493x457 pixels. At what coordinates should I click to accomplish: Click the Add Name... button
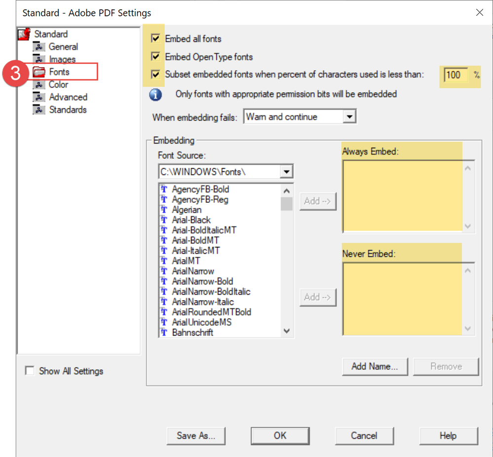pyautogui.click(x=375, y=366)
